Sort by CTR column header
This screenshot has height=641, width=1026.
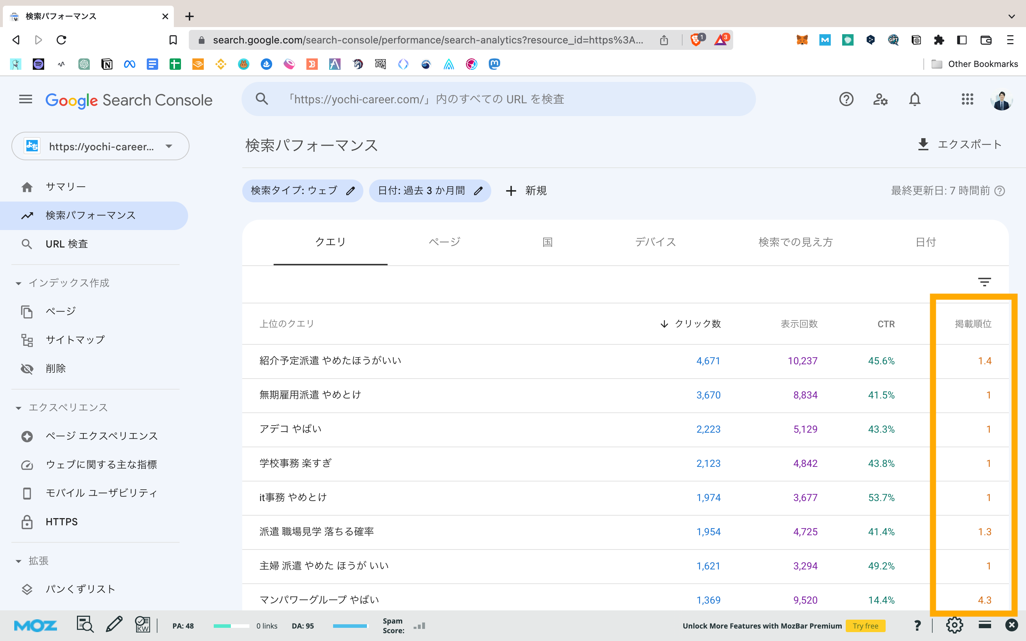click(x=886, y=324)
